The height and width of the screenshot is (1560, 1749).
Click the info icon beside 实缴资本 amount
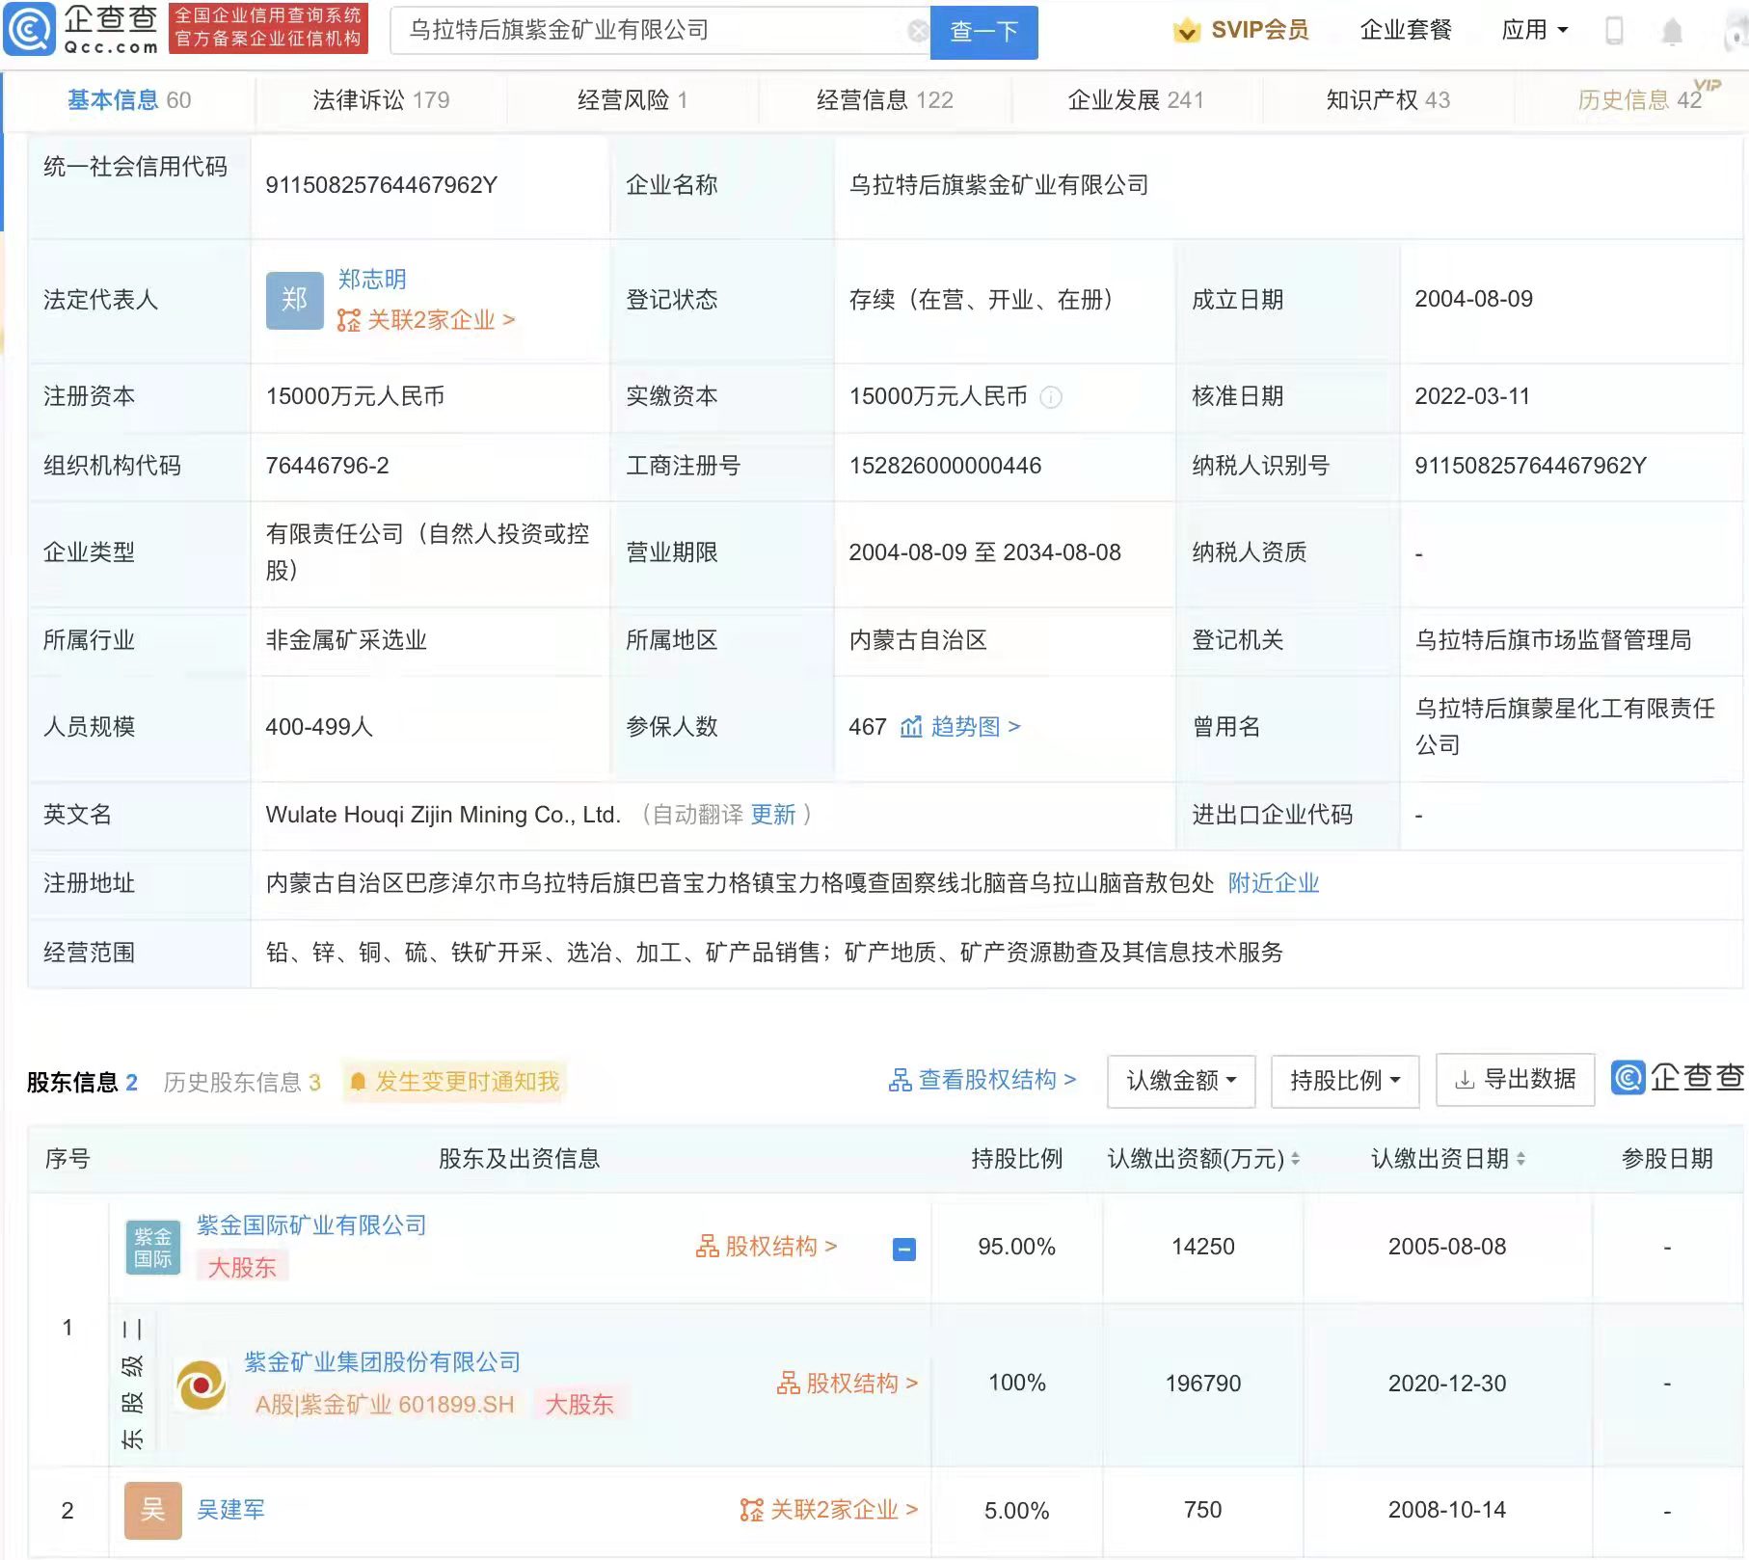pos(1051,397)
